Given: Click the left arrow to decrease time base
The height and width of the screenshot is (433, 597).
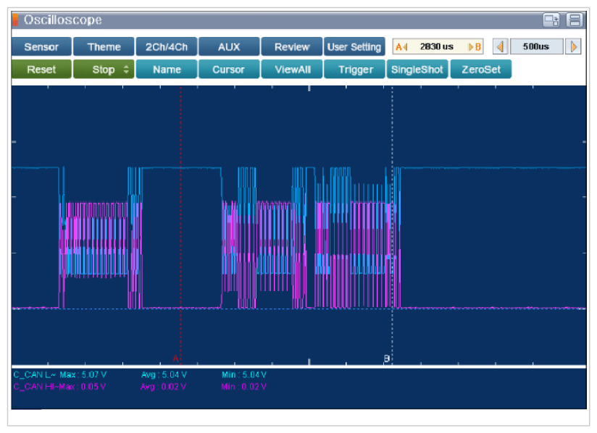Looking at the screenshot, I should click(x=500, y=47).
